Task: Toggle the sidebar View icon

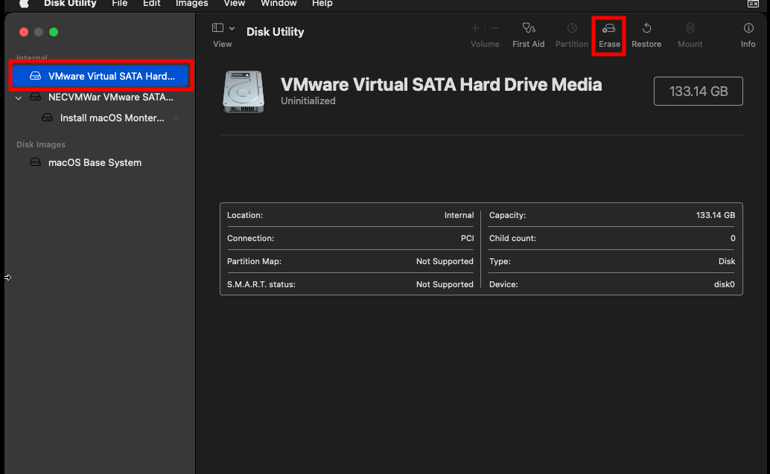Action: point(217,28)
